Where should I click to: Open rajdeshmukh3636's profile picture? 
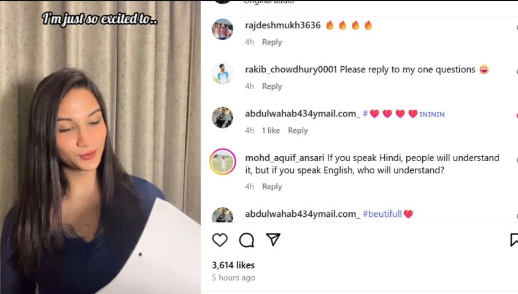(x=222, y=29)
